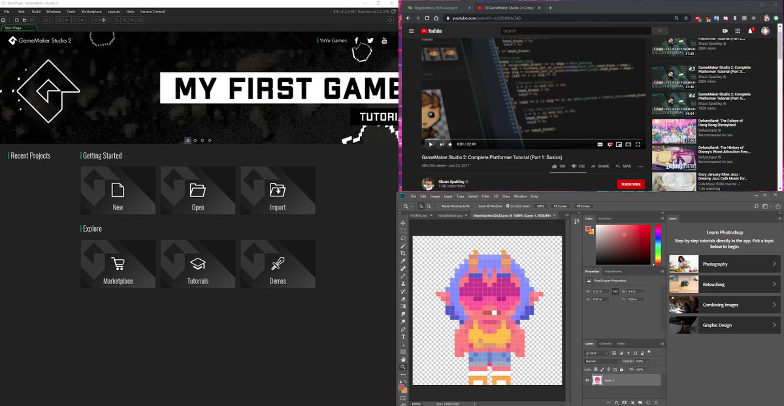Click the SUBSCRIBE button on YouTube

630,184
